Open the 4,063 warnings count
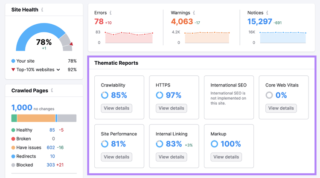320x178 pixels. coord(182,22)
